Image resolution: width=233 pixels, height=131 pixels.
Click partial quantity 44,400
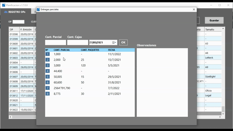[58, 71]
